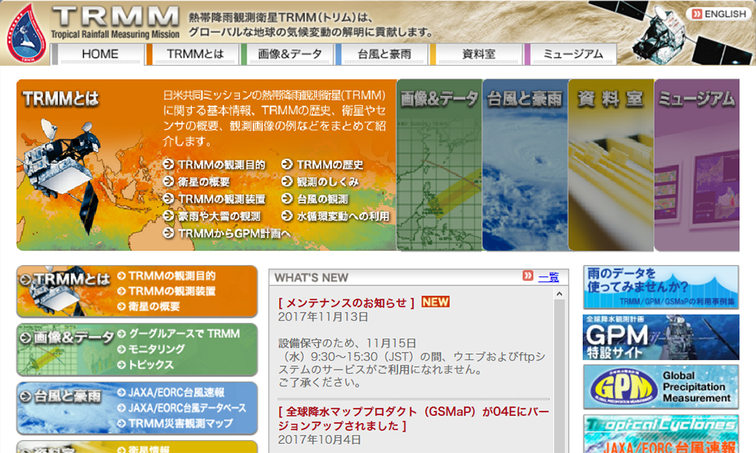Click arrow icon beside 水循環変動への利用
Viewport: 756px width, 453px height.
click(287, 216)
